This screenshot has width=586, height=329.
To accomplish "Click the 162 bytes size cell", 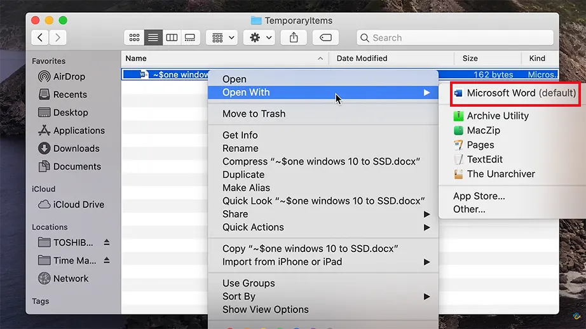I will [x=493, y=75].
